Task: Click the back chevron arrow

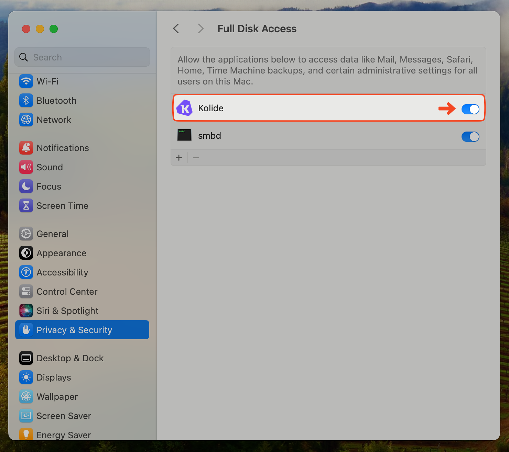Action: pos(176,29)
